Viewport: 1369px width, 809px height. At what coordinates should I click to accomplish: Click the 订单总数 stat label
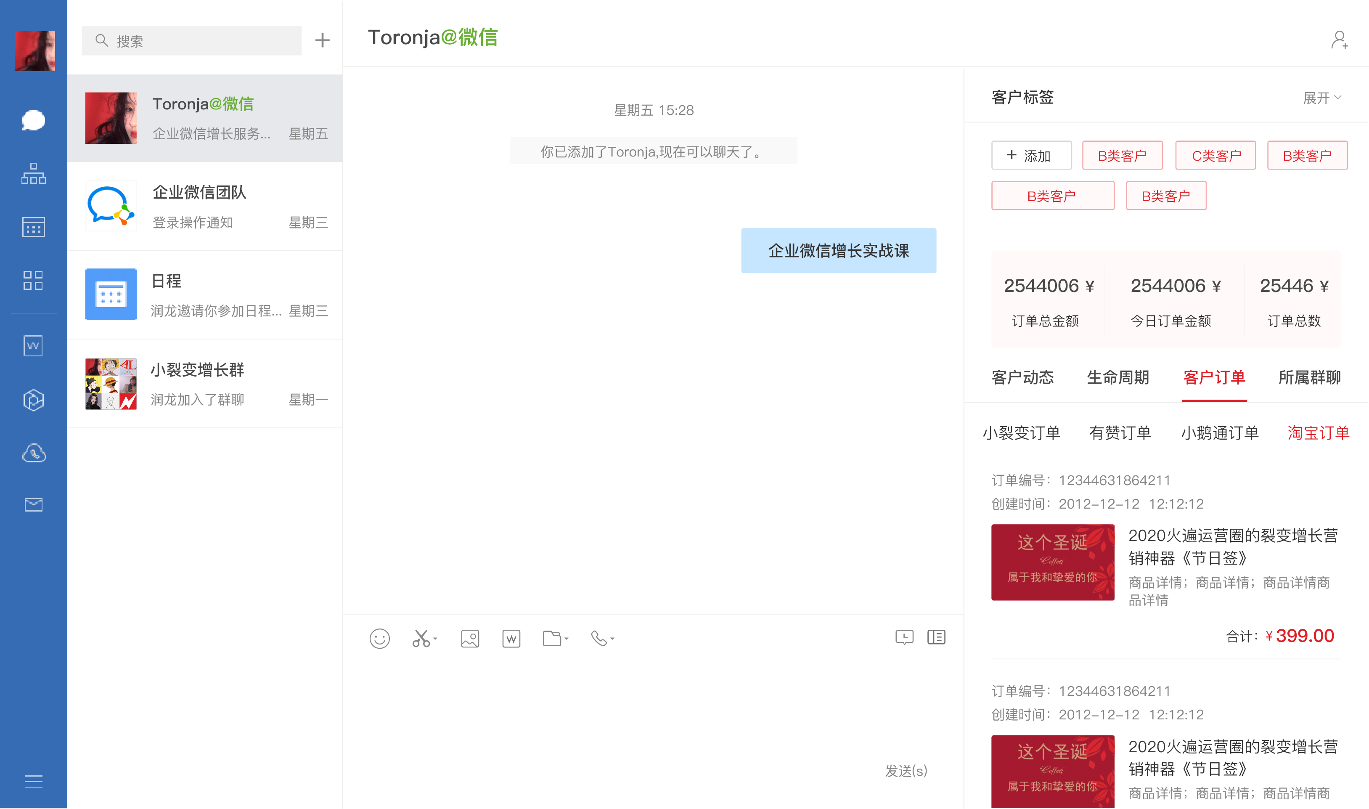point(1294,321)
